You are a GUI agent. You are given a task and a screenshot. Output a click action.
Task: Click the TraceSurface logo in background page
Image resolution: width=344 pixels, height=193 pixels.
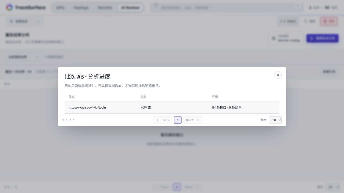pos(26,8)
